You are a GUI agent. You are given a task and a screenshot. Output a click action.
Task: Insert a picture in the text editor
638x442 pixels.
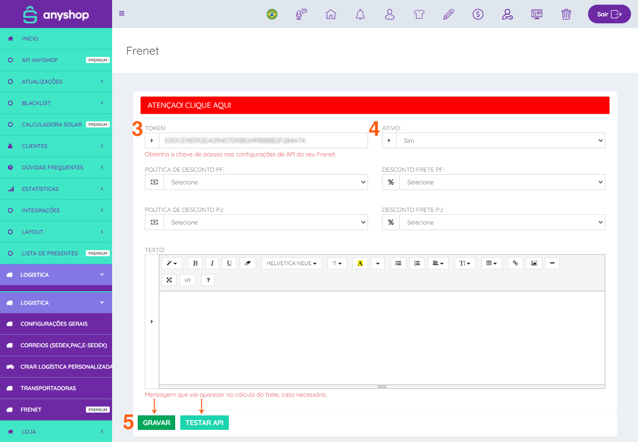(534, 263)
